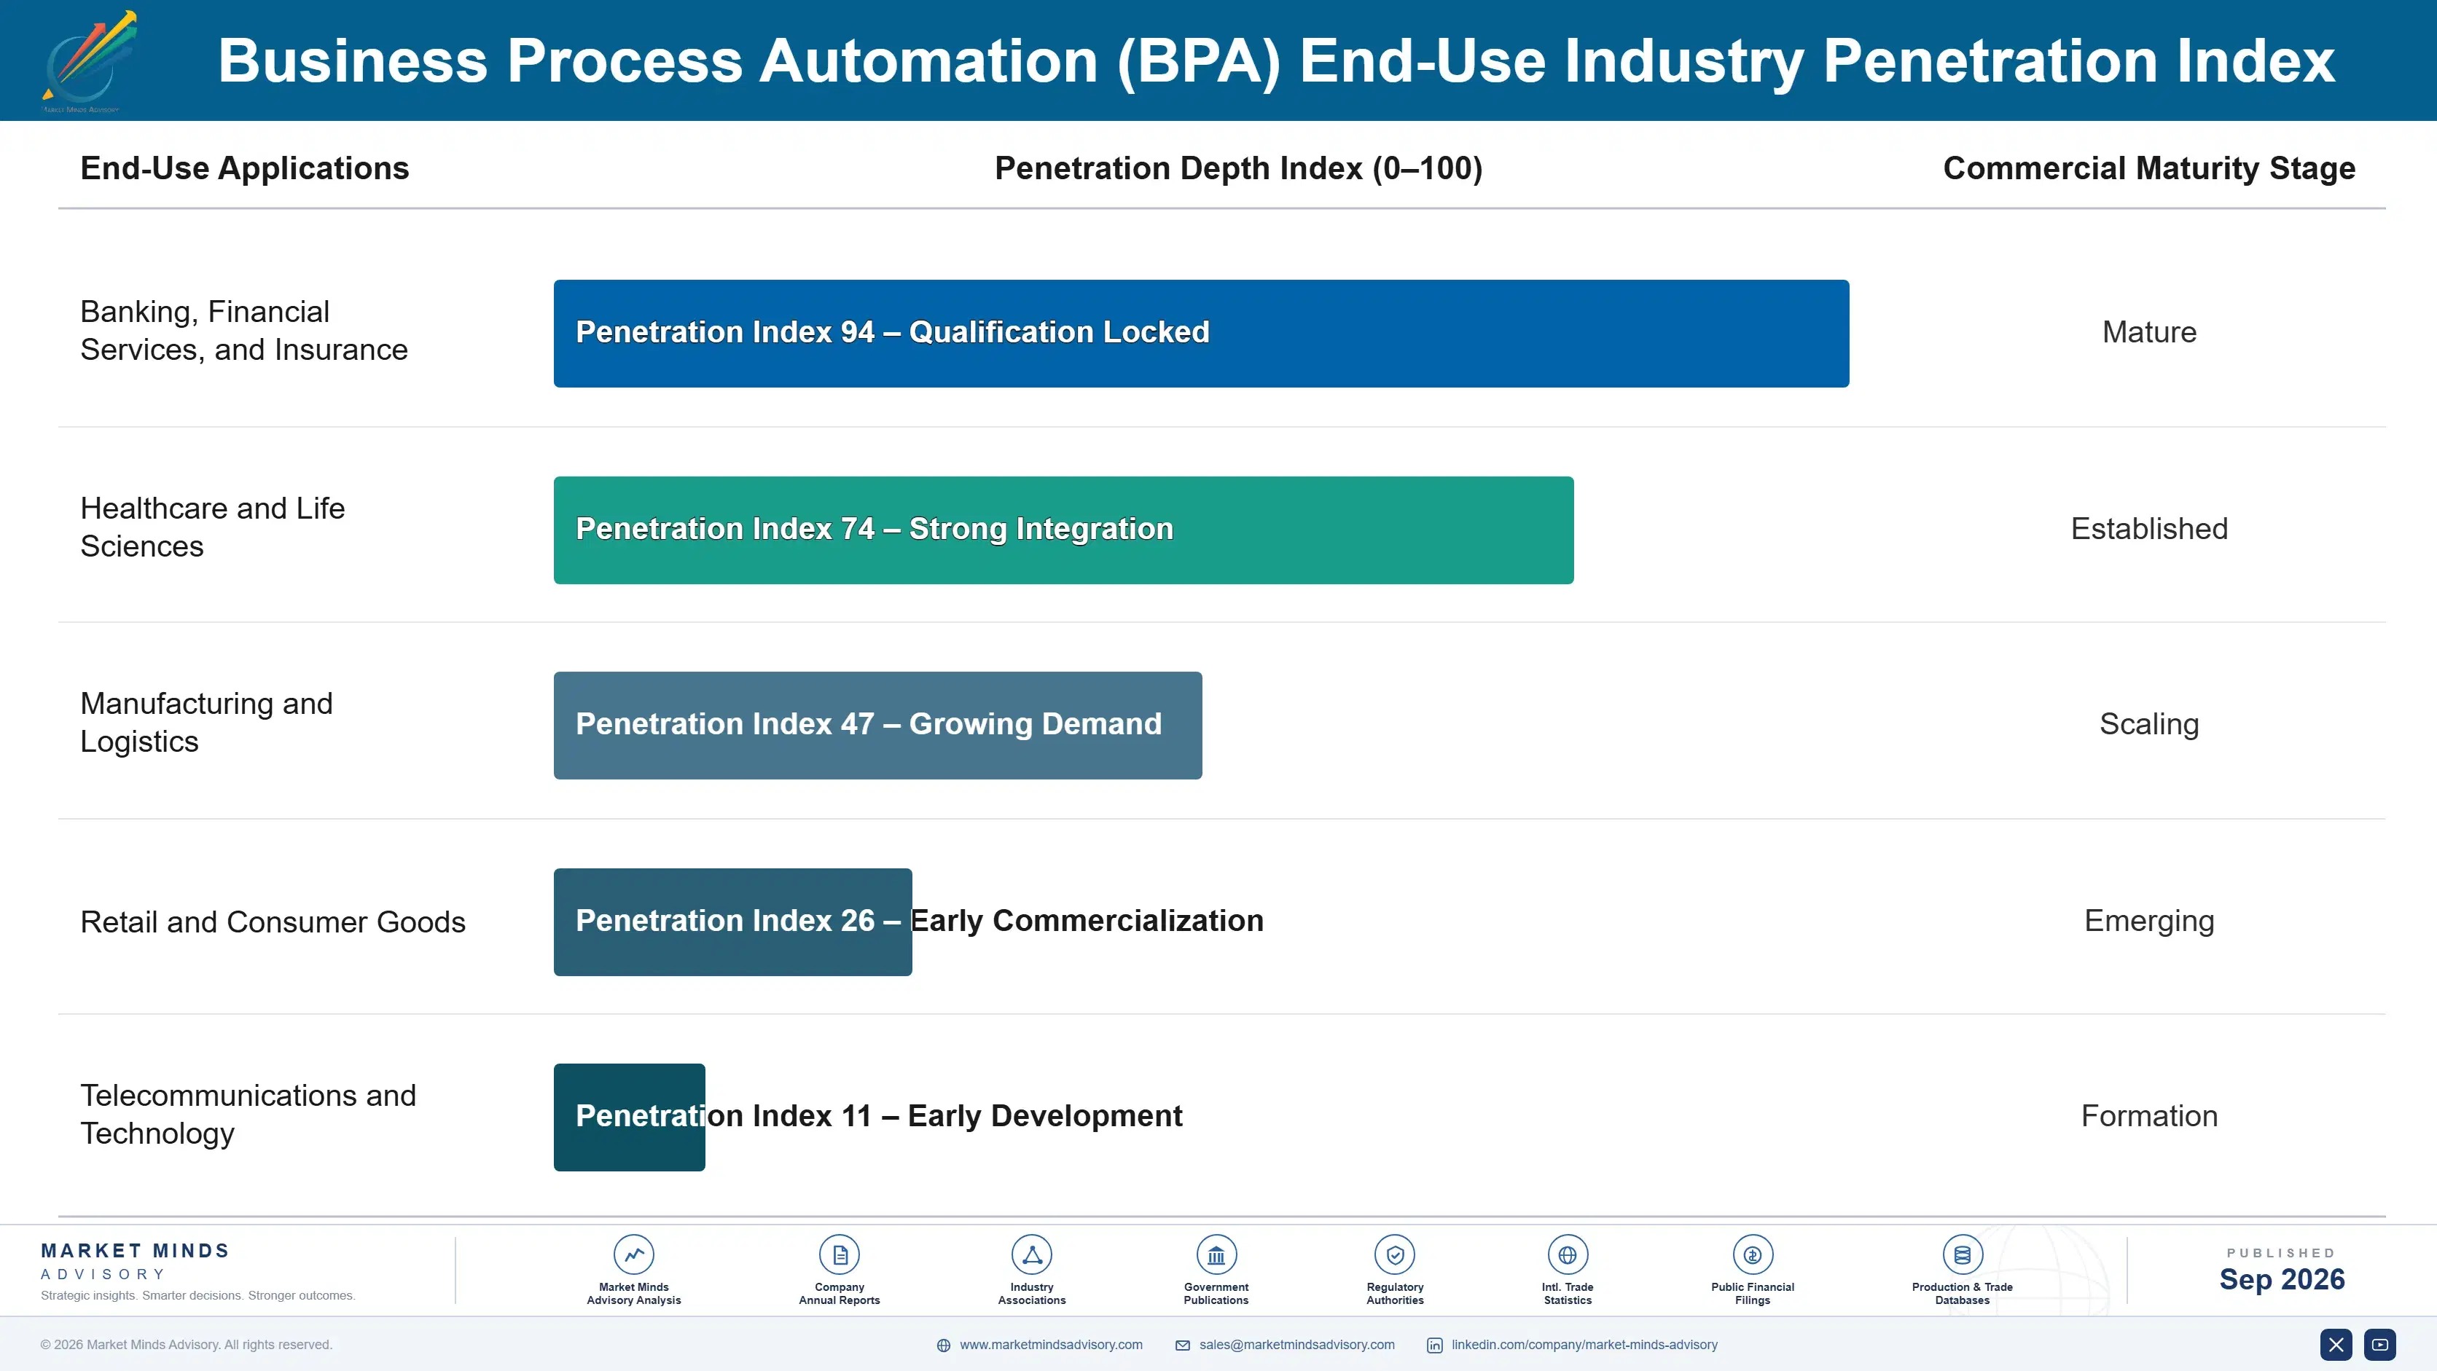Click the Regulatory Authorities shield icon
This screenshot has width=2437, height=1371.
coord(1394,1254)
